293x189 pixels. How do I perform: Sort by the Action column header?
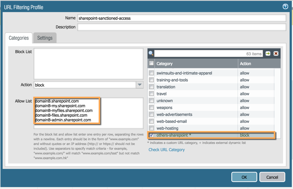pos(259,63)
